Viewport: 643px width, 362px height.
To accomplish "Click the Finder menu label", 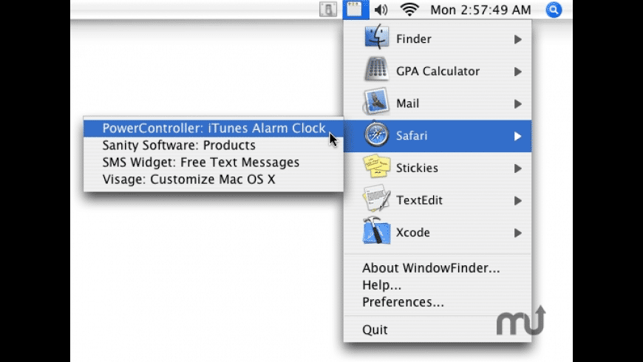I will pyautogui.click(x=413, y=39).
